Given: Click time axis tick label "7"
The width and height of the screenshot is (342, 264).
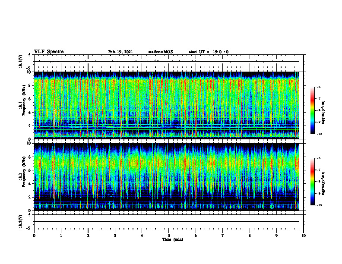Looking at the screenshot, I should [x=223, y=236].
